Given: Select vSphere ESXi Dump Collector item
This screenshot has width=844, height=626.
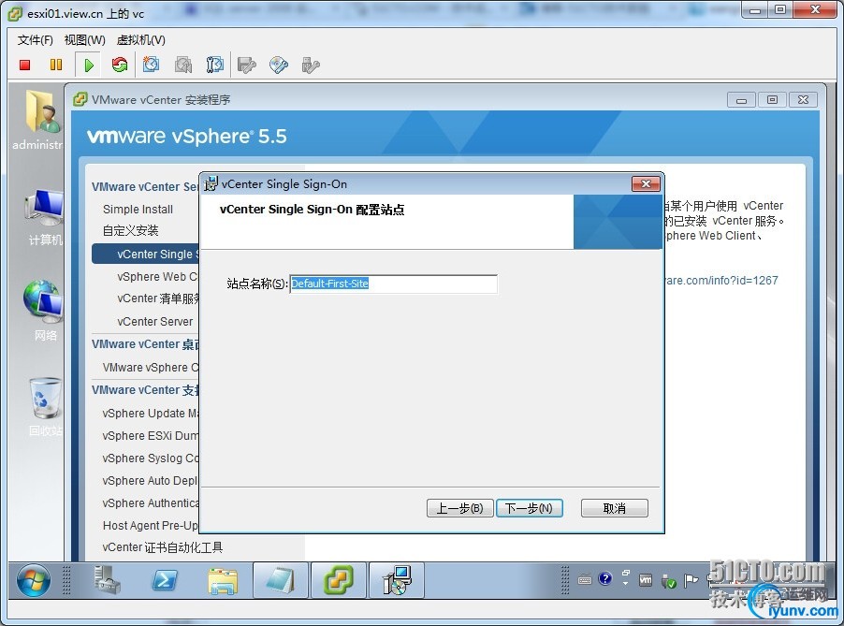Looking at the screenshot, I should click(150, 436).
